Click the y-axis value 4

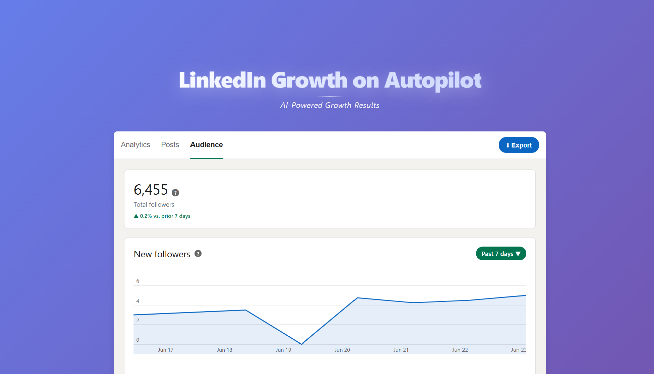coord(138,301)
